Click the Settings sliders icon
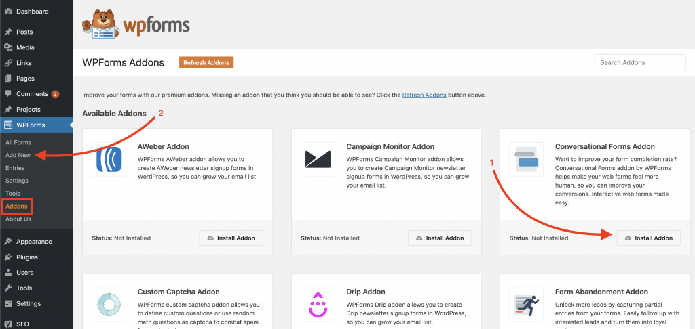Screen dimensions: 695x329 (x=8, y=303)
